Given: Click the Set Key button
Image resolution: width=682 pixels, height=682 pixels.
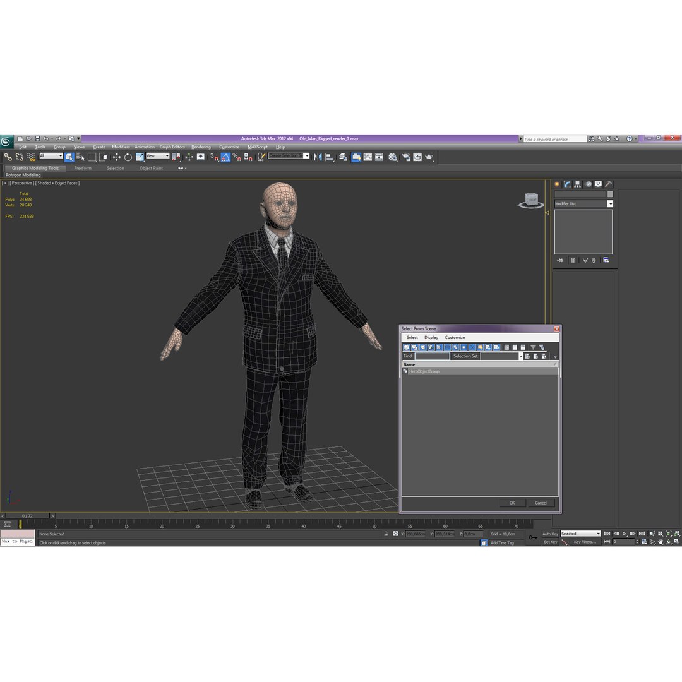Looking at the screenshot, I should click(550, 542).
